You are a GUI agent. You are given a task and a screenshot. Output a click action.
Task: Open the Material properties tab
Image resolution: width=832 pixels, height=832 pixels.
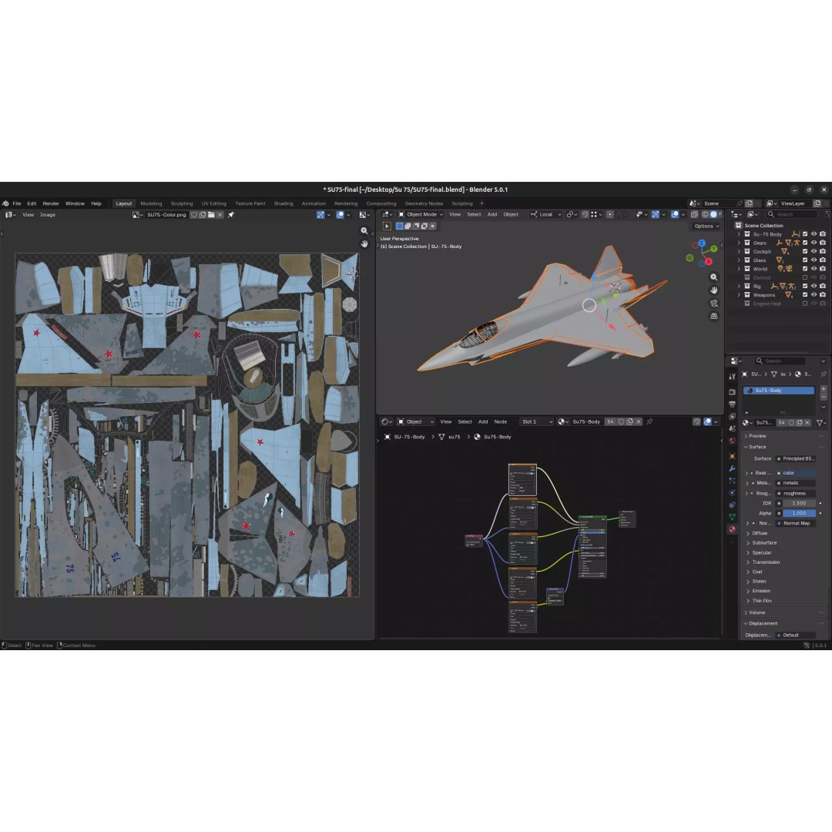click(733, 529)
